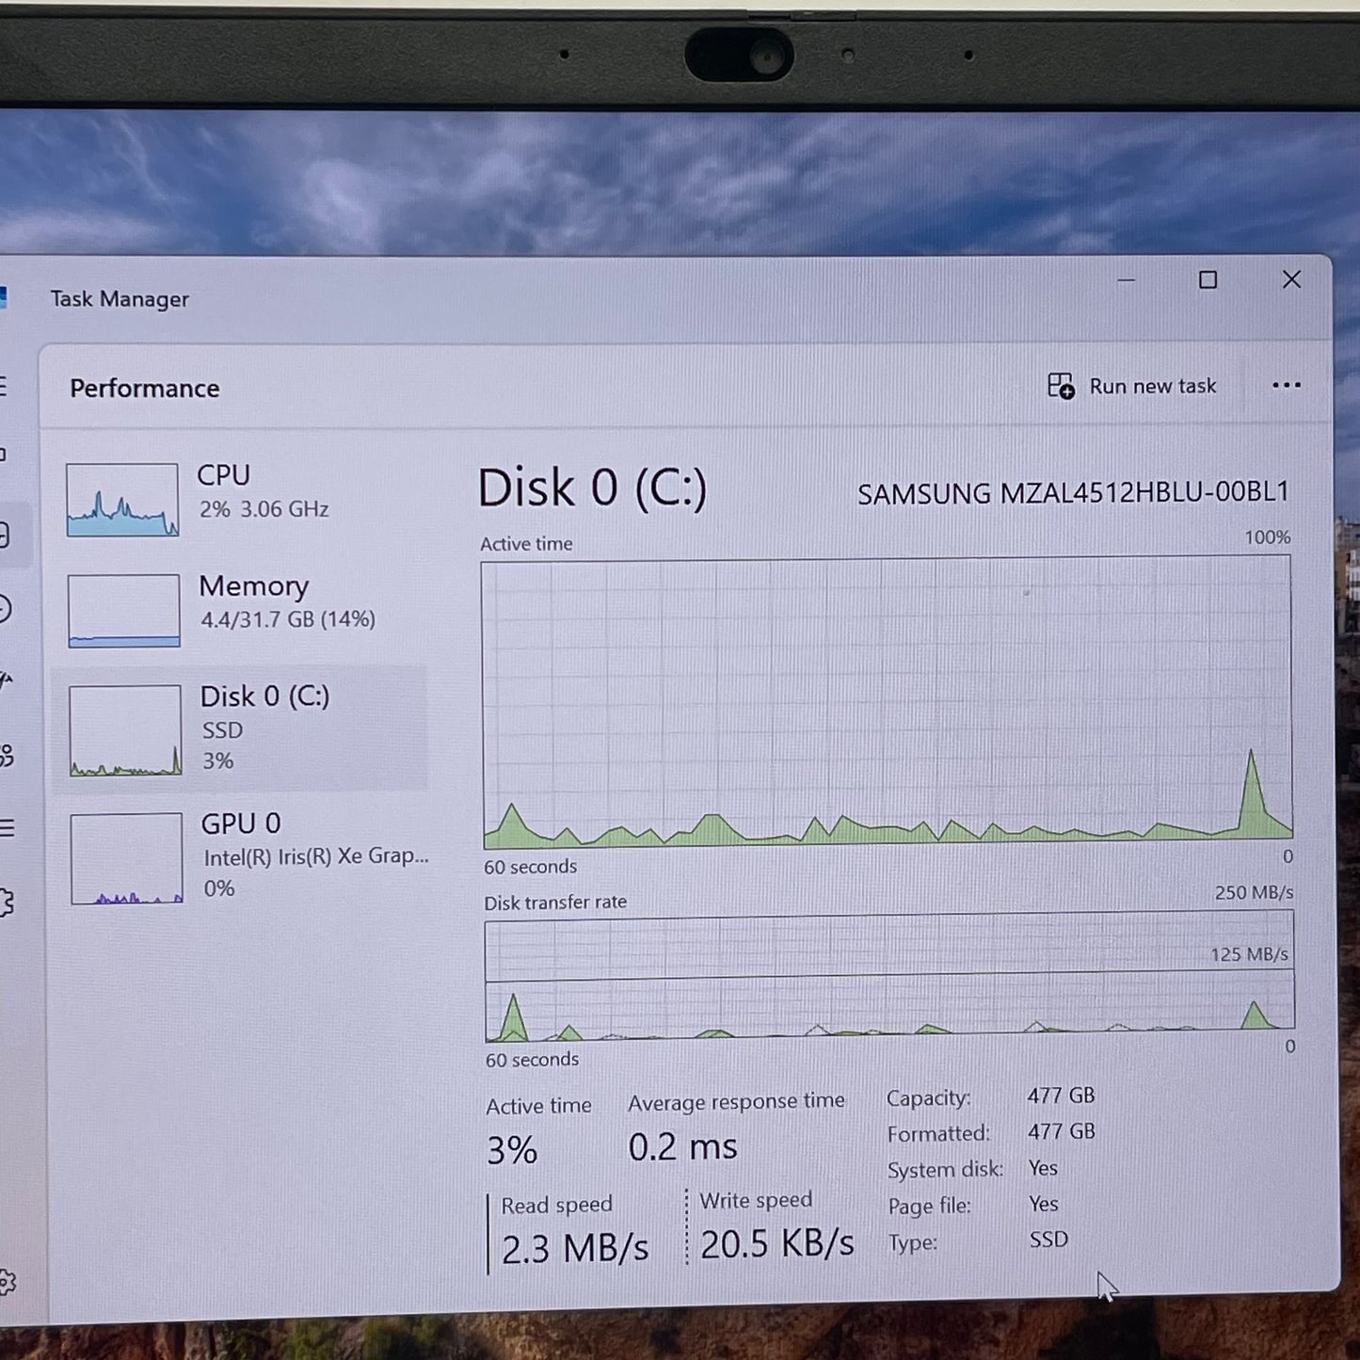Select CPU in the performance list
Viewport: 1360px width, 1360px height.
(262, 491)
